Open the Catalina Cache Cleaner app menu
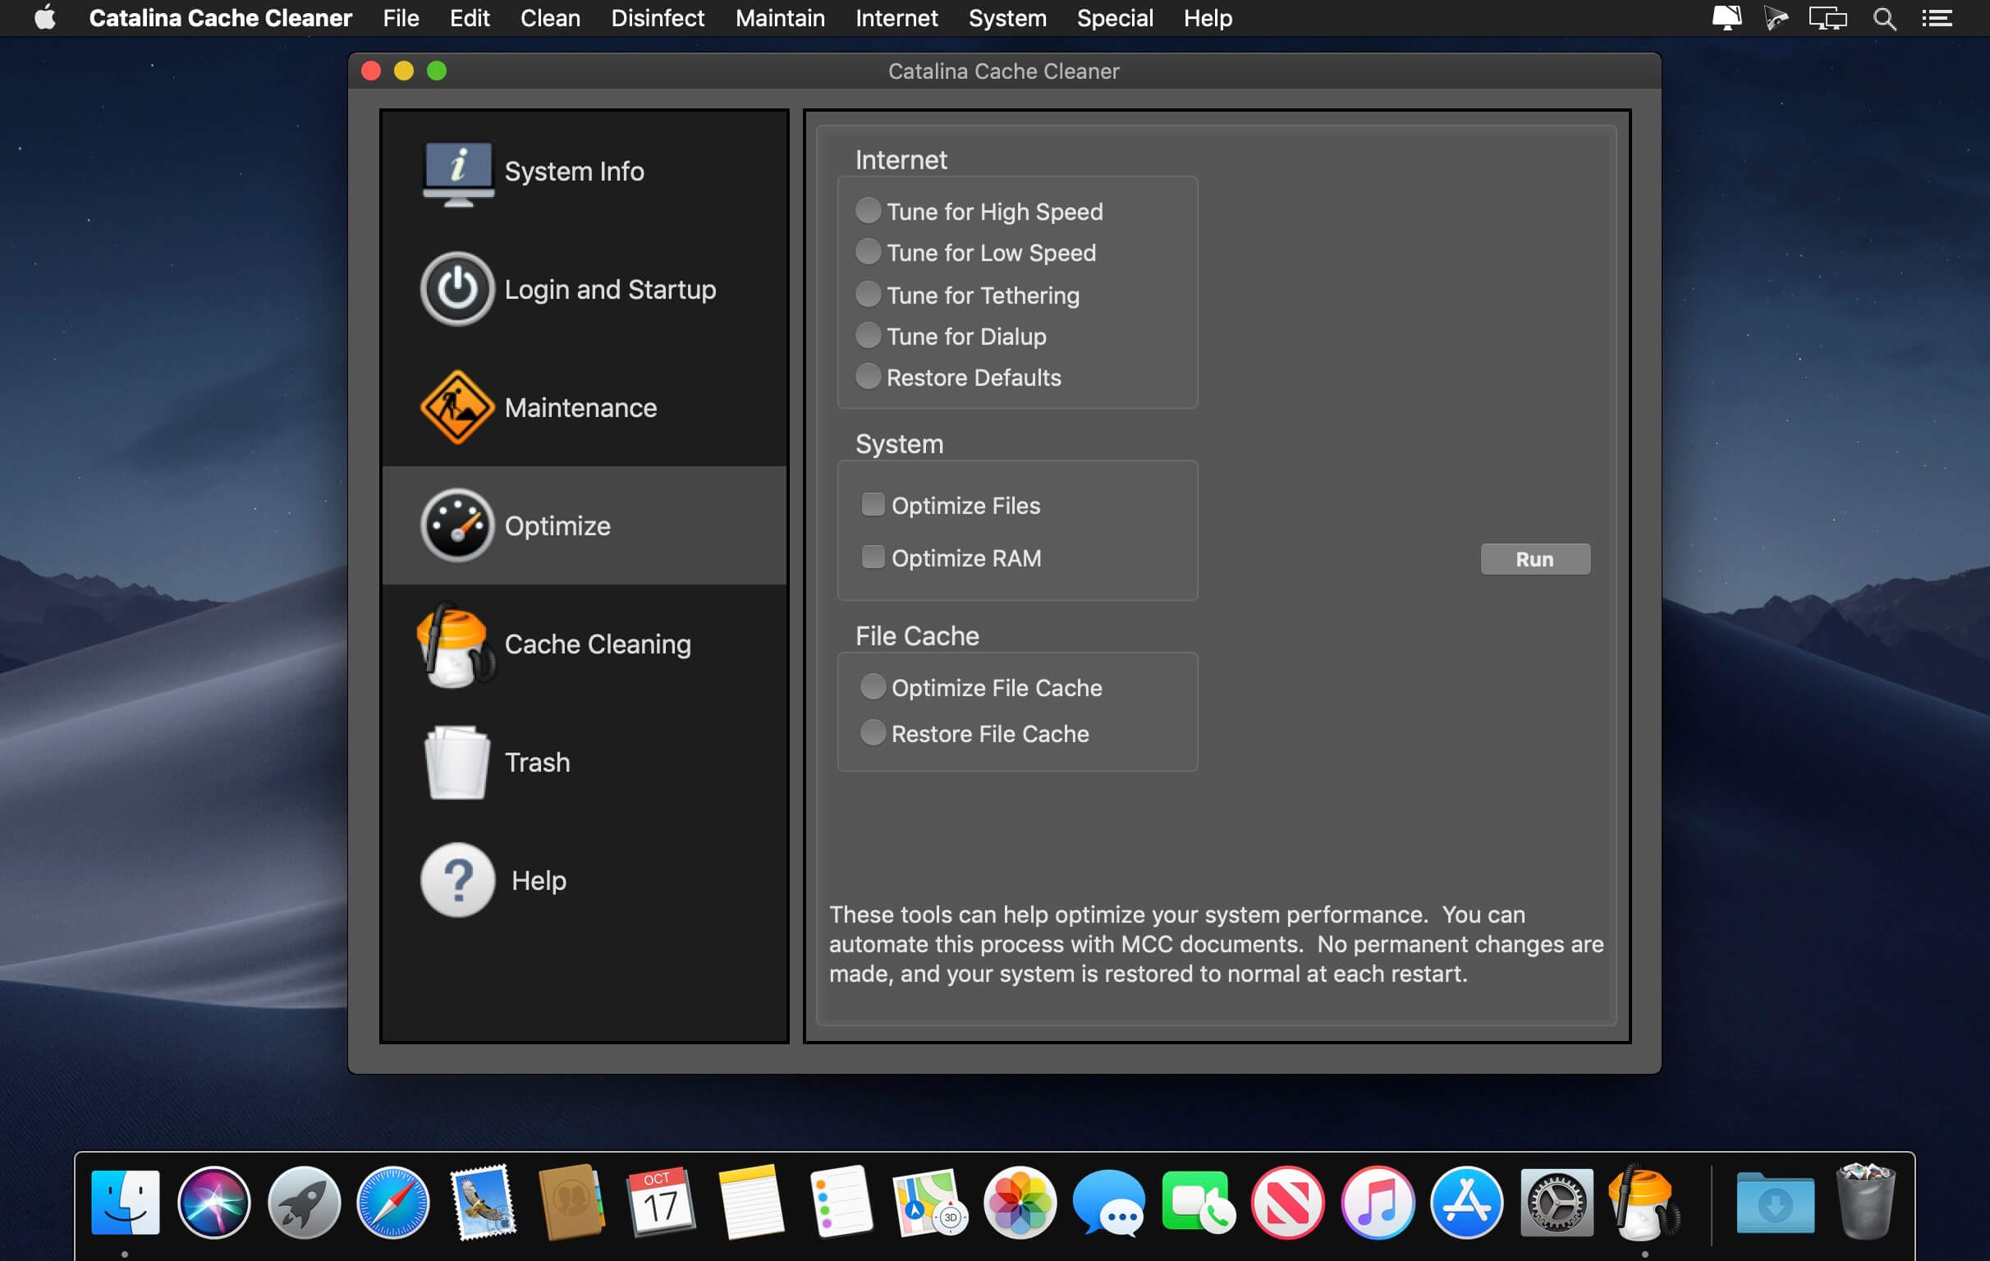The image size is (1990, 1261). [221, 18]
